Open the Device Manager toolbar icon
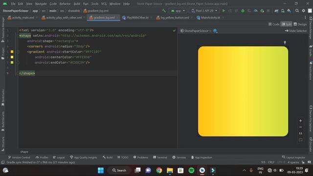 [x=283, y=11]
